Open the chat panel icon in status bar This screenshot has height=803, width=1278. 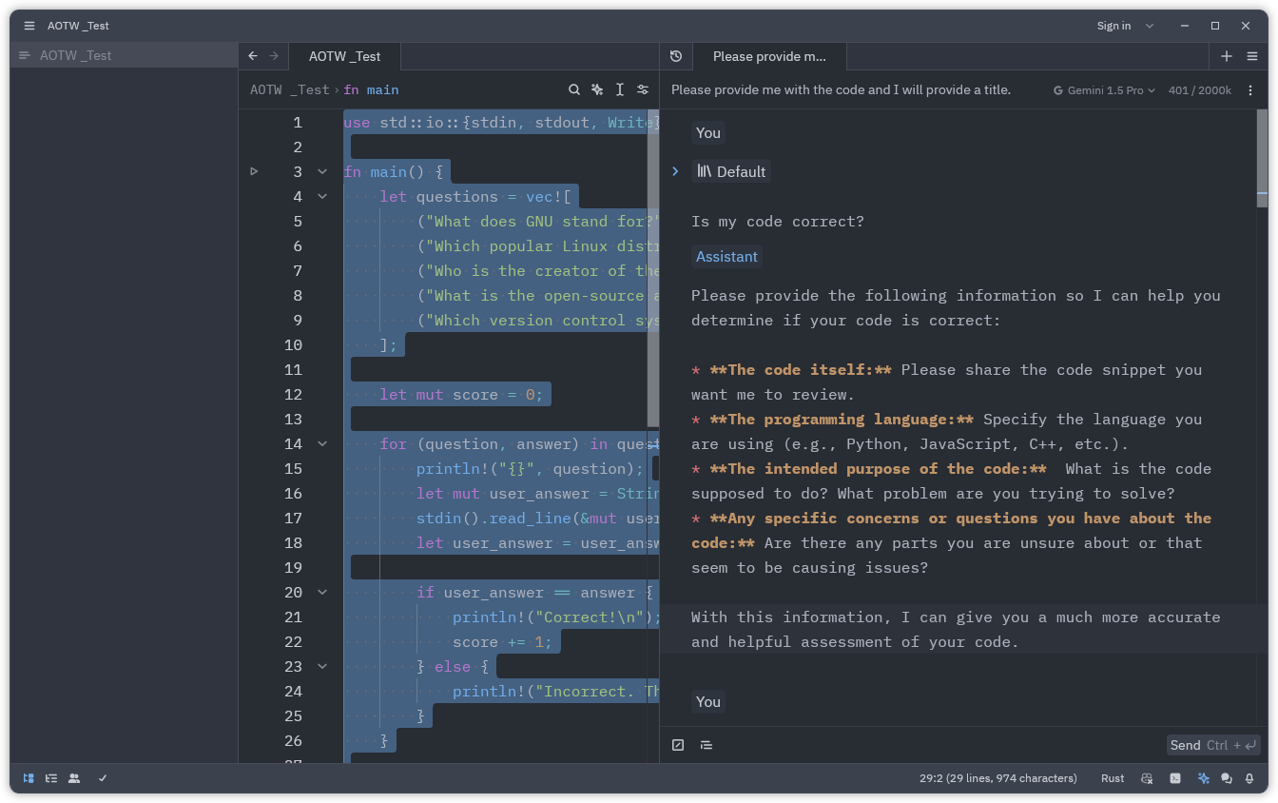point(1227,778)
